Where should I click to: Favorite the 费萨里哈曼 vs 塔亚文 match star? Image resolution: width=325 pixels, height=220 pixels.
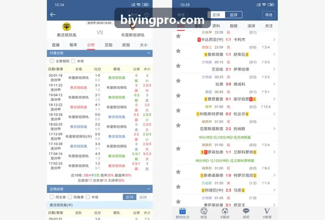(x=178, y=202)
